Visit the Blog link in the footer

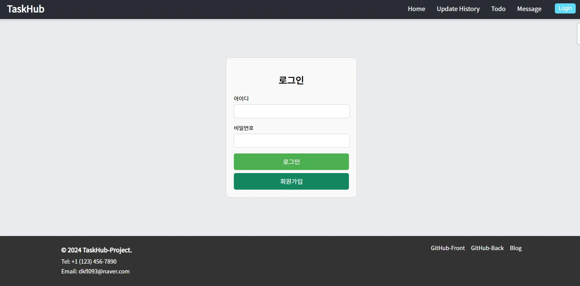click(x=516, y=248)
